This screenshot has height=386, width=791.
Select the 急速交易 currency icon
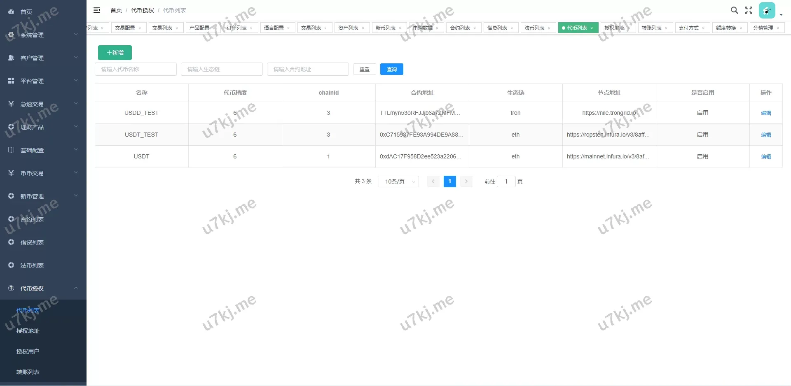11,104
